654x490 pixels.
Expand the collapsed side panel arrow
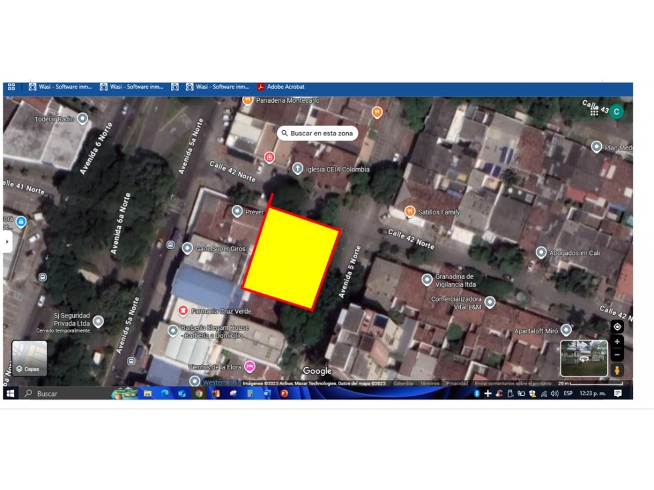coord(7,242)
